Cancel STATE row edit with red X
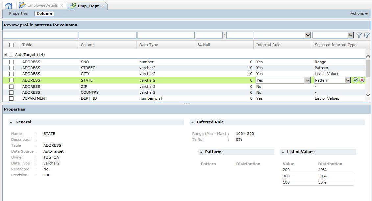 (x=362, y=80)
